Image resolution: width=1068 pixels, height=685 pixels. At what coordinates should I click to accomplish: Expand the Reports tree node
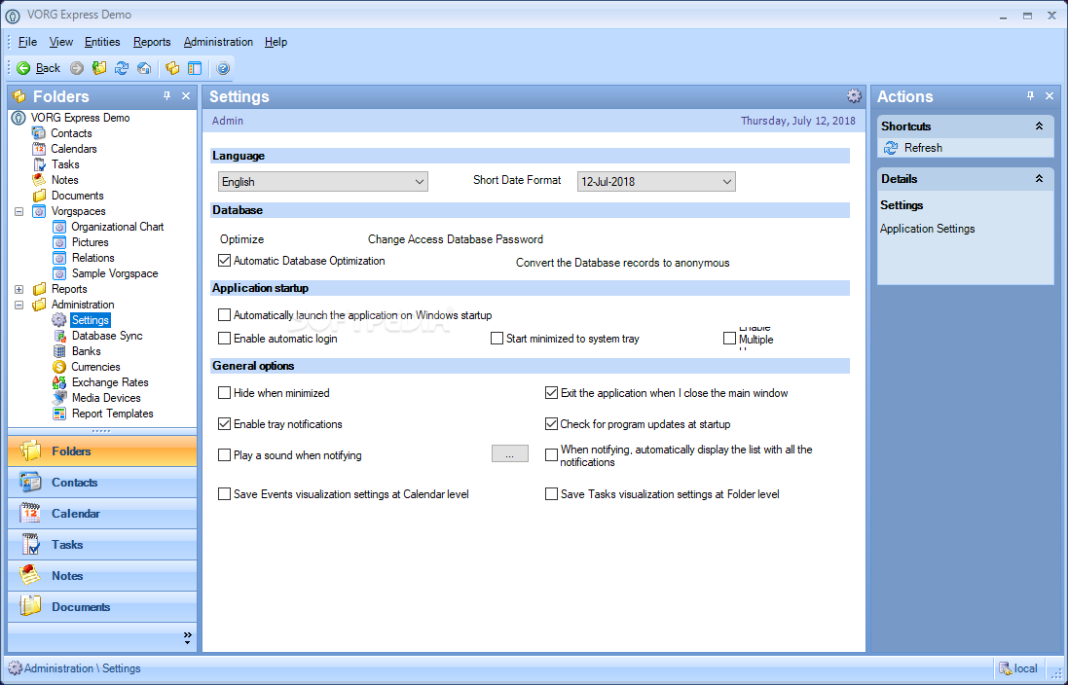[19, 289]
